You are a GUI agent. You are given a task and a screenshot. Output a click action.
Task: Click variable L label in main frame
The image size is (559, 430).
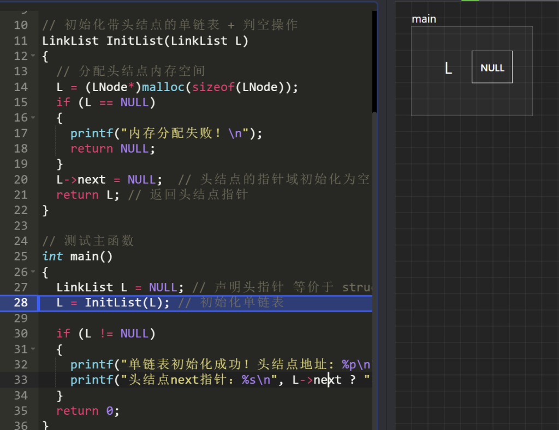[x=449, y=68]
